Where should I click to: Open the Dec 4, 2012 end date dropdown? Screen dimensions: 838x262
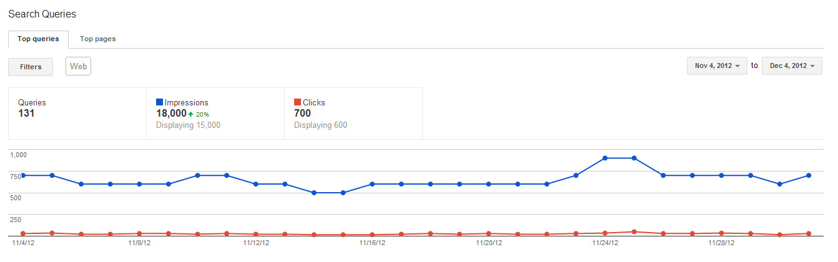[792, 65]
